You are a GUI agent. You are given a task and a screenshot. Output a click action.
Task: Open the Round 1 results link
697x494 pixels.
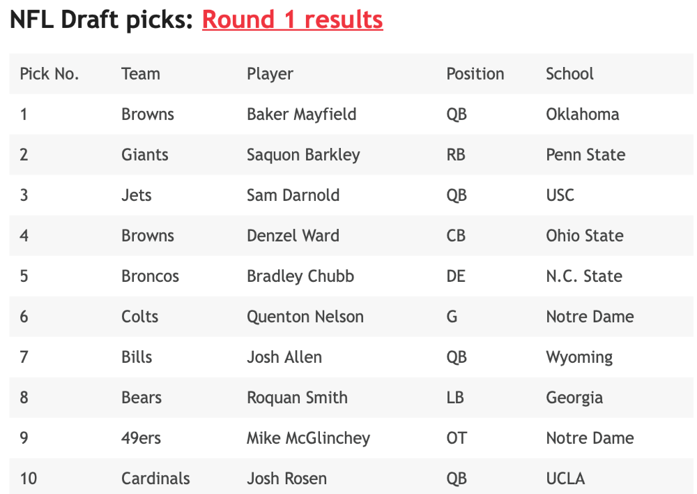pyautogui.click(x=293, y=20)
